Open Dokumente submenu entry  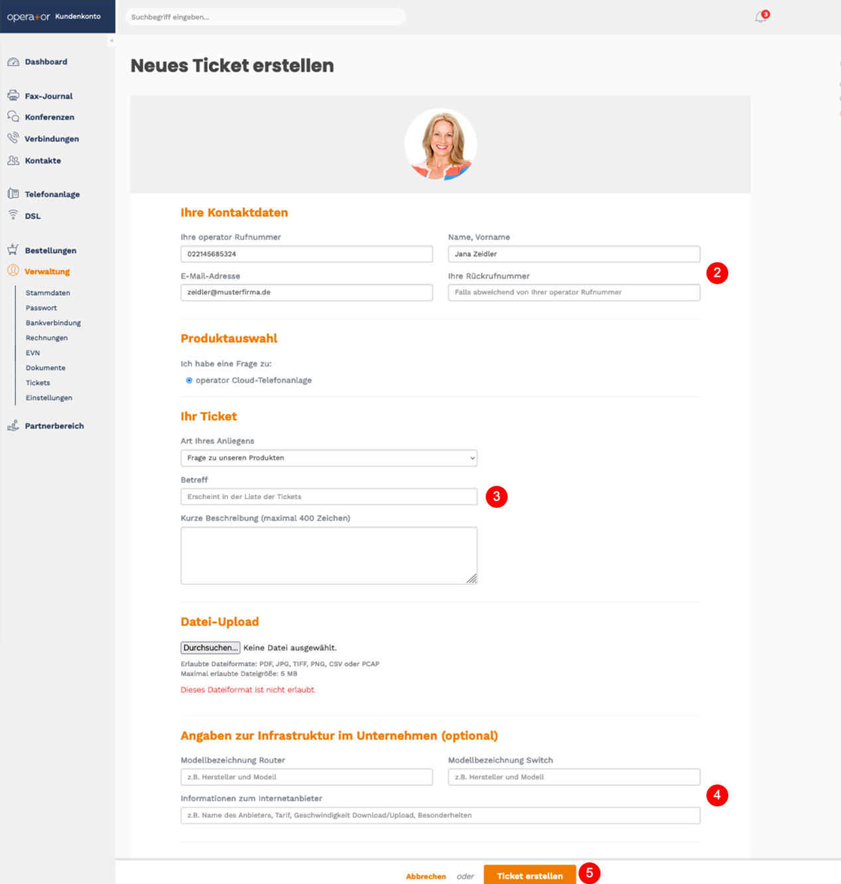coord(45,368)
